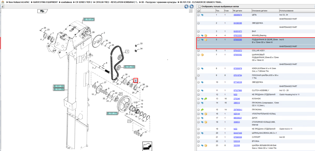This screenshot has width=315, height=151.
Task: Open 'CR10.90 TRE2 - REVELATION' breadcrumb
Action: click(117, 2)
